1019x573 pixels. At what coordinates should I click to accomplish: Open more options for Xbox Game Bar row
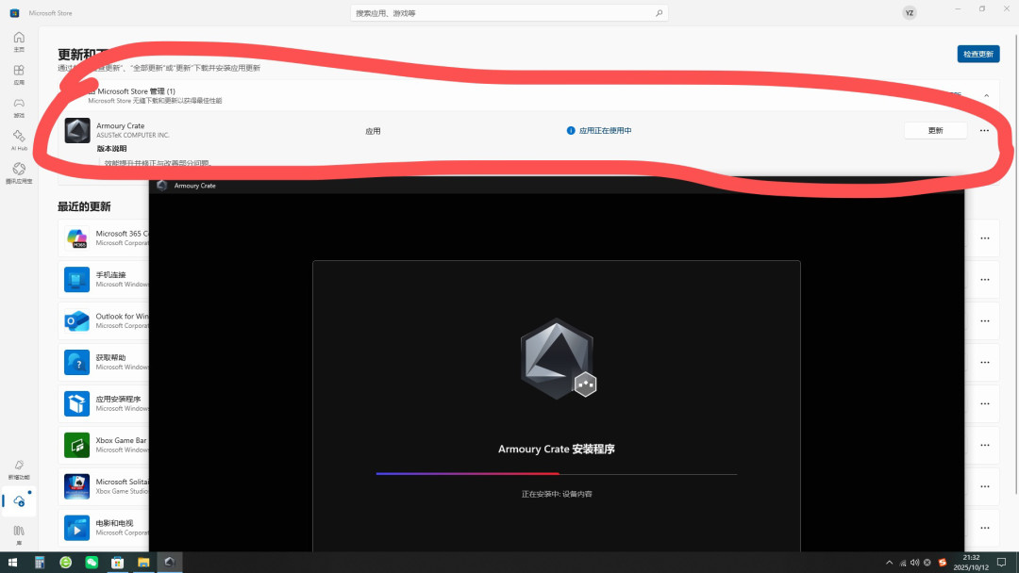(x=985, y=445)
